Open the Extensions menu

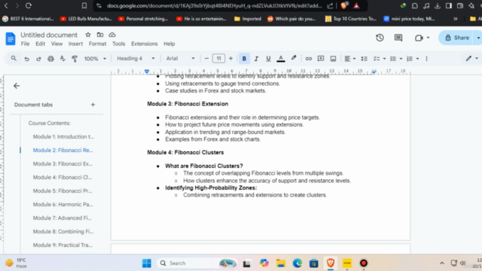pyautogui.click(x=145, y=44)
